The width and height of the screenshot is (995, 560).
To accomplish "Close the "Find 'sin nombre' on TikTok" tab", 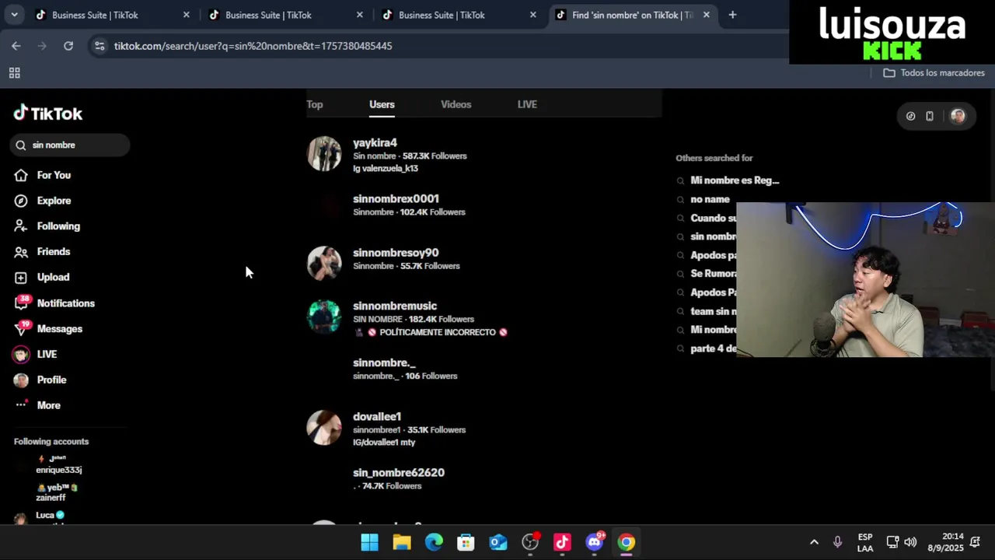I will 706,15.
